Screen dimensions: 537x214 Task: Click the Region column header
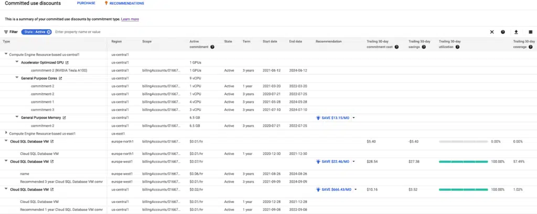coord(116,41)
